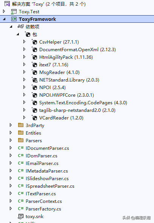Select the HtmlAgilityPack (1.11.36) package
The height and width of the screenshot is (223, 154).
(x=66, y=57)
